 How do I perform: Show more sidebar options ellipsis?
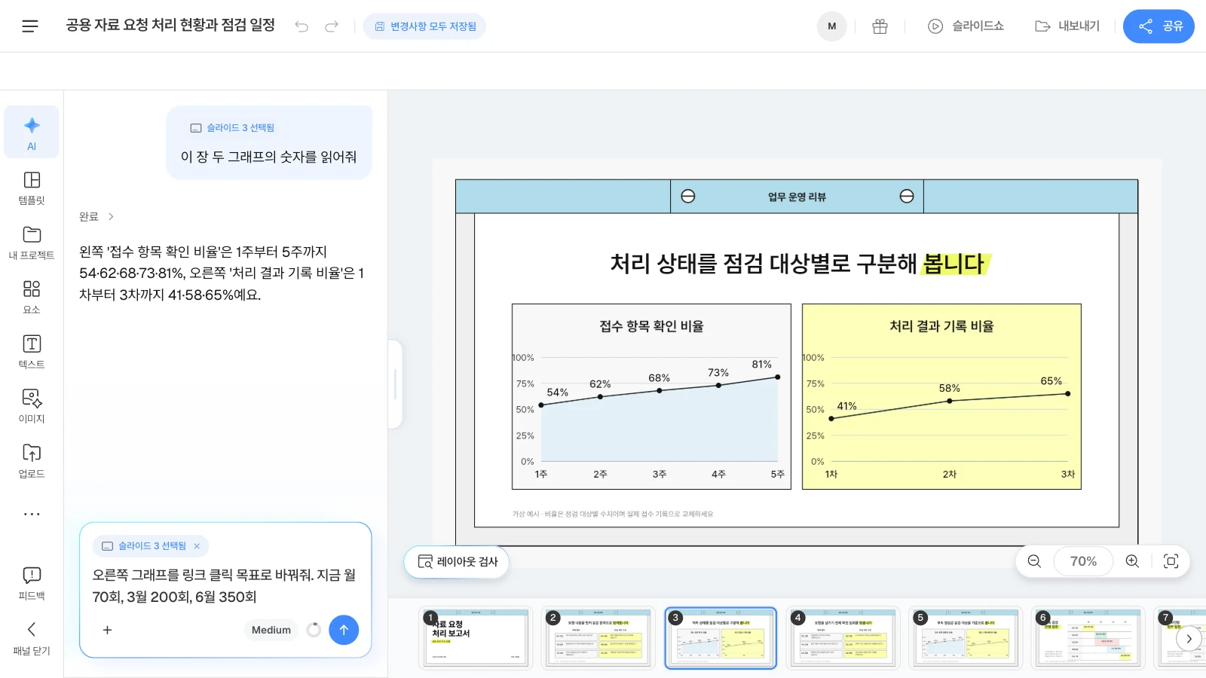[x=32, y=514]
